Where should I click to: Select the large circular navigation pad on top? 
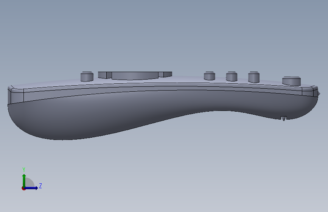[x=135, y=75]
